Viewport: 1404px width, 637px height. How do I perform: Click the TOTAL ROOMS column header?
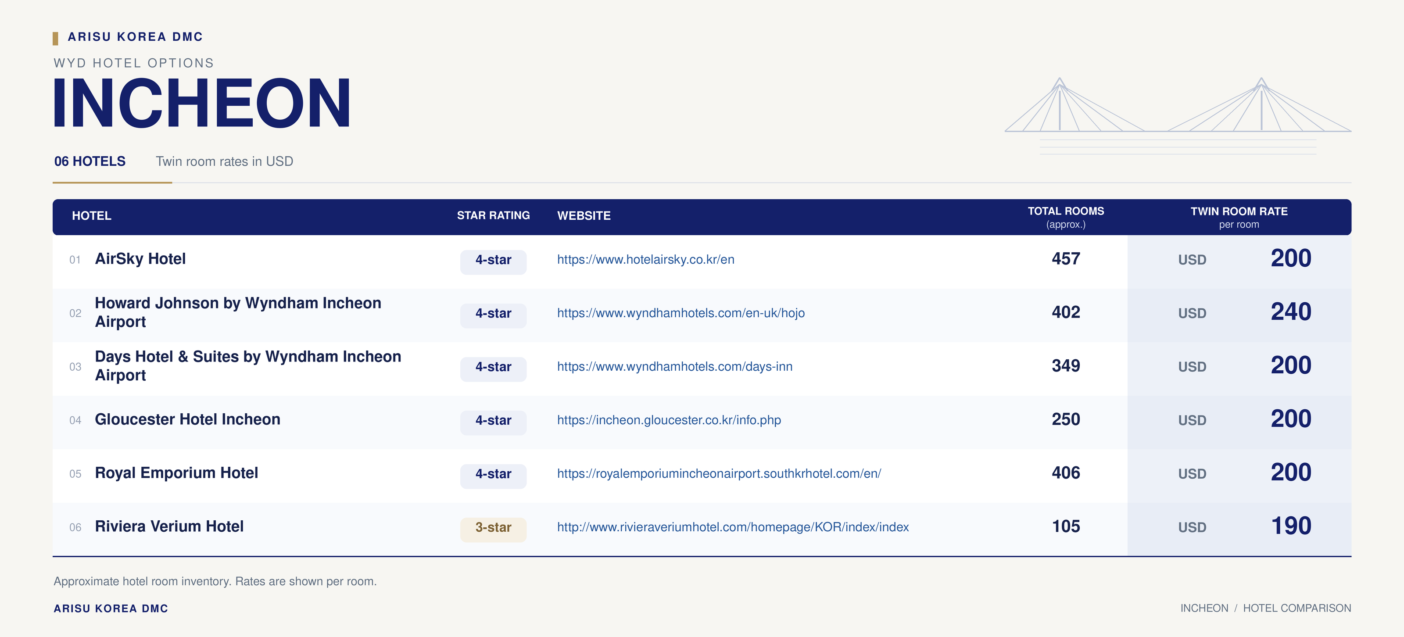(1066, 217)
